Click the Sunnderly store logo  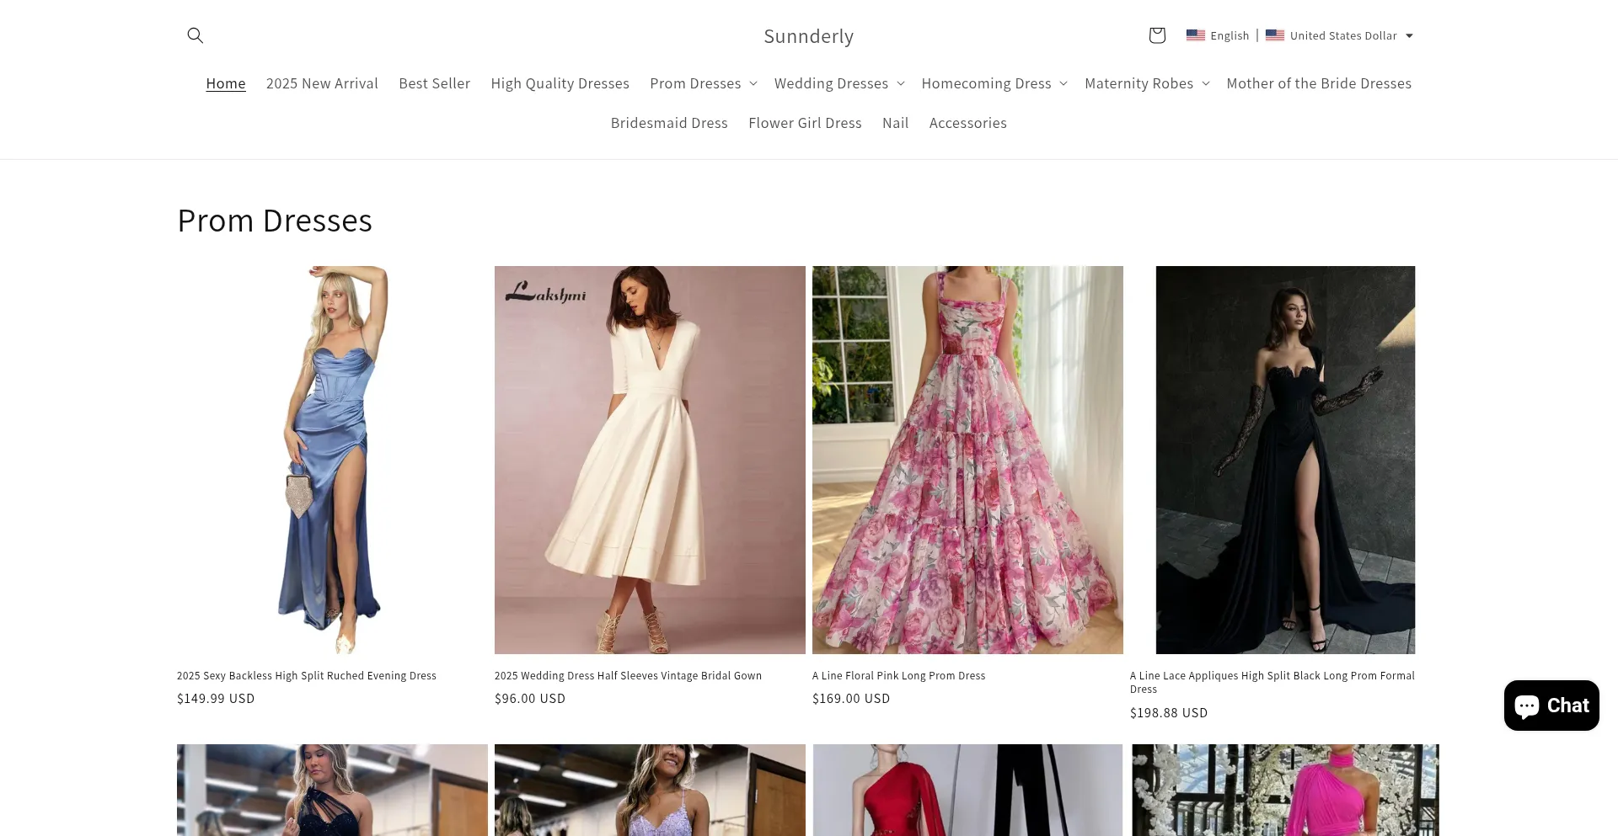pyautogui.click(x=808, y=36)
